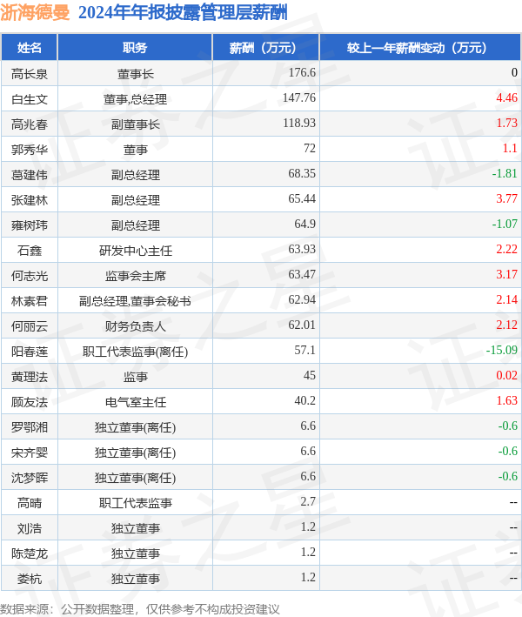The width and height of the screenshot is (522, 617).
Task: Click the 姓名 column header
Action: (29, 48)
